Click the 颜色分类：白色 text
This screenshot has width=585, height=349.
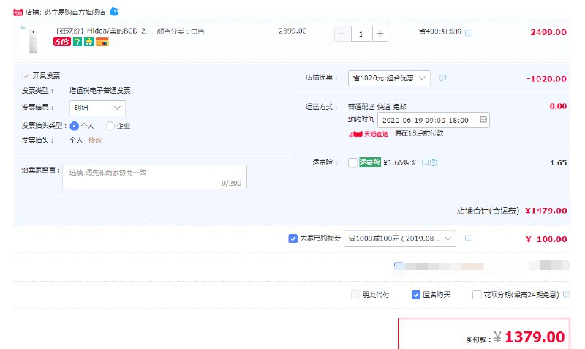click(x=181, y=31)
